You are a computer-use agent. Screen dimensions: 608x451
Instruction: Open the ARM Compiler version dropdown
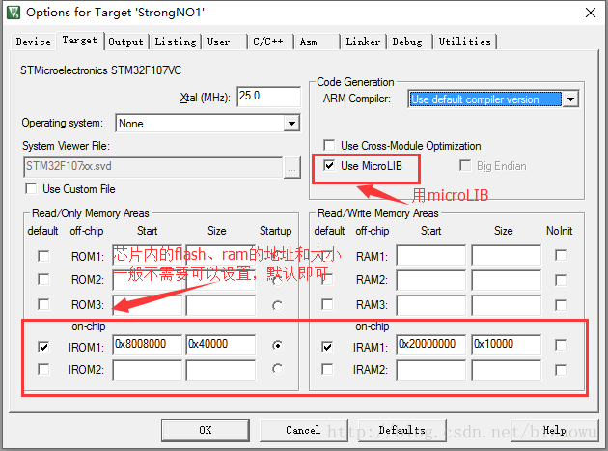pos(570,99)
